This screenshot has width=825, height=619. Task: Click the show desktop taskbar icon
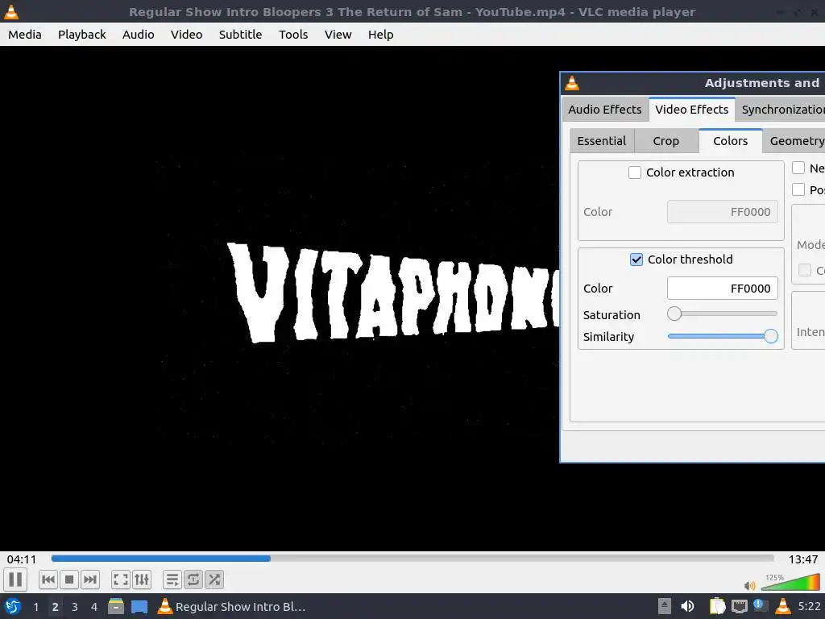pyautogui.click(x=139, y=606)
